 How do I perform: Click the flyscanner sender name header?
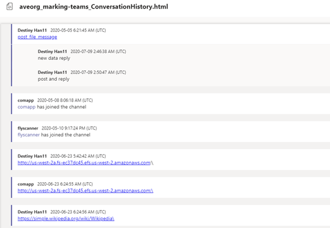[x=28, y=128]
